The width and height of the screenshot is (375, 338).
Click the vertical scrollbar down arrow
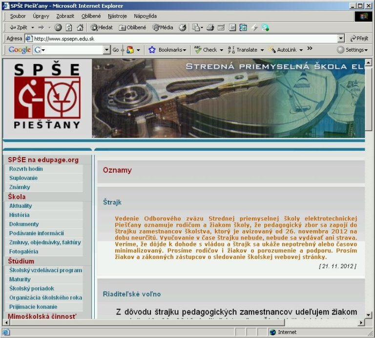tap(369, 315)
